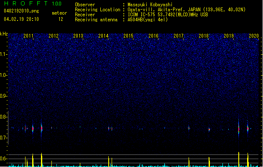263x167 pixels.
Task: Click the 1.1 kHz frequency label
Action: (3, 54)
